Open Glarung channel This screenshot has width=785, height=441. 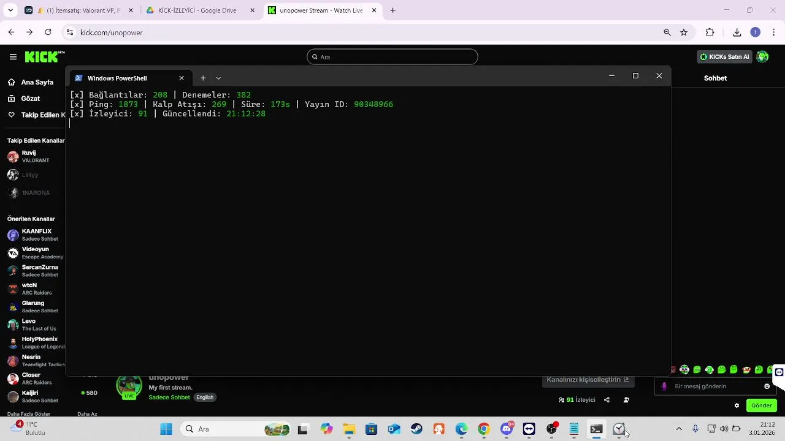36,307
